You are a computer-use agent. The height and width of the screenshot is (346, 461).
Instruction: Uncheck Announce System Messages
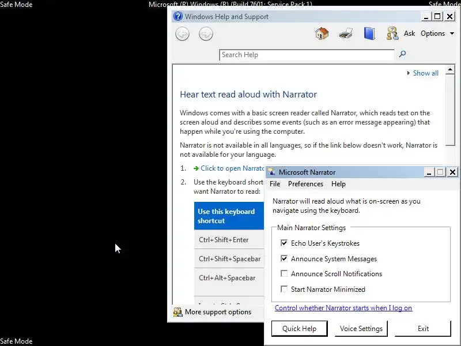pyautogui.click(x=284, y=258)
